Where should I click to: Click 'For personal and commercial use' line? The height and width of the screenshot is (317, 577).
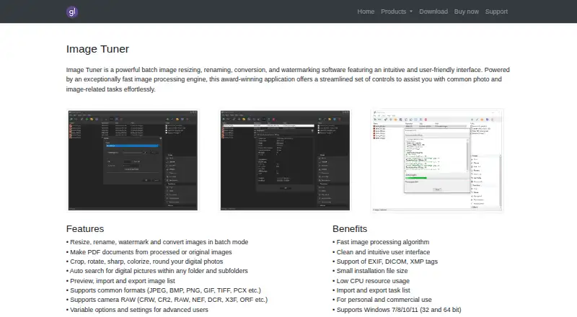click(382, 300)
